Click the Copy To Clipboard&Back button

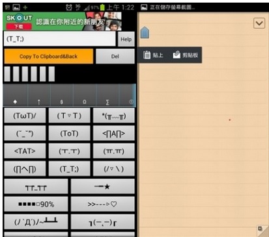(49, 56)
